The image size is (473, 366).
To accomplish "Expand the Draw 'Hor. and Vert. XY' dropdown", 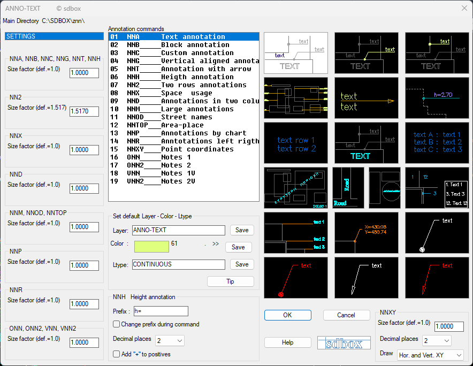I will click(x=430, y=355).
